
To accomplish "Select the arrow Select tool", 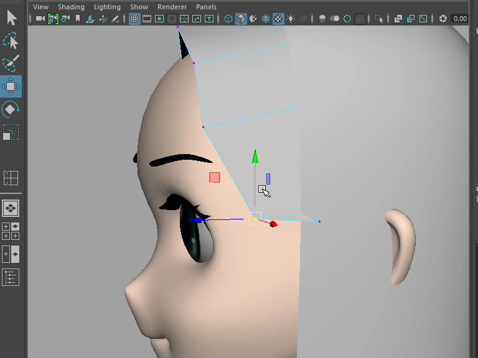I will click(x=11, y=17).
